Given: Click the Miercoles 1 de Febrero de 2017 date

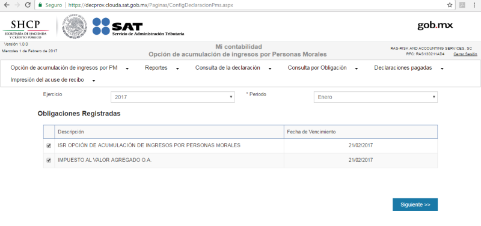Looking at the screenshot, I should click(x=29, y=51).
